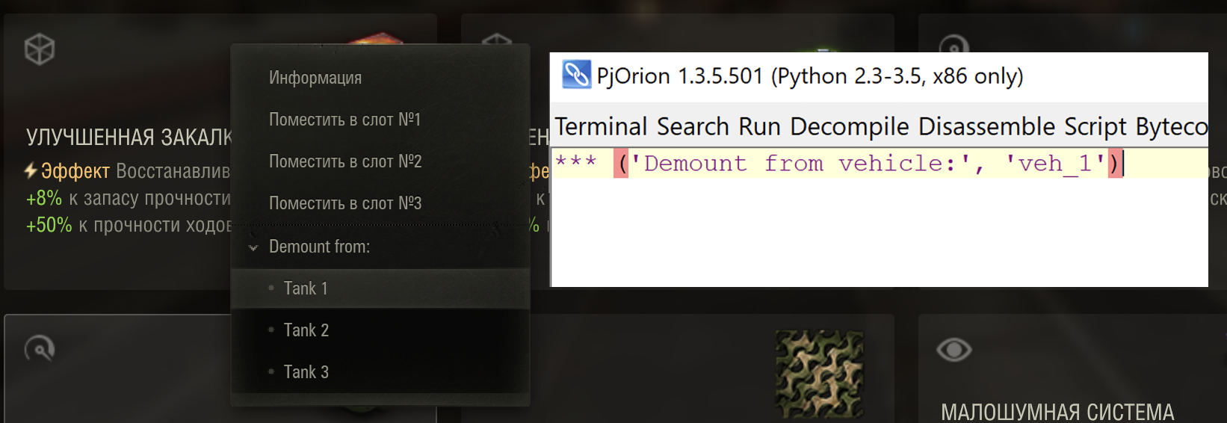Click the bullet beside Tank 2
1227x423 pixels.
pos(271,330)
